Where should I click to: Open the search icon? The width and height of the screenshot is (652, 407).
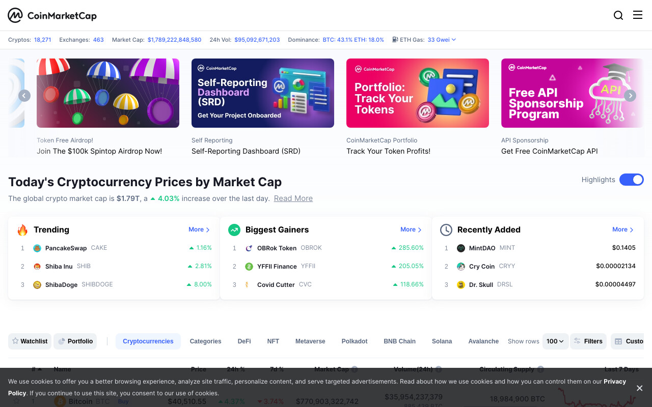[x=618, y=15]
